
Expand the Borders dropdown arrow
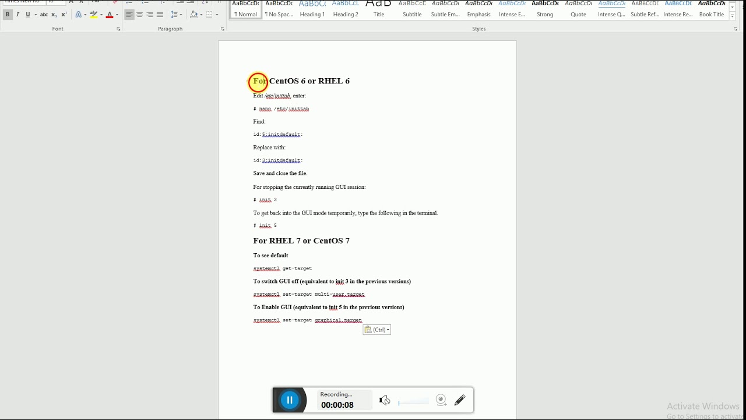(217, 15)
